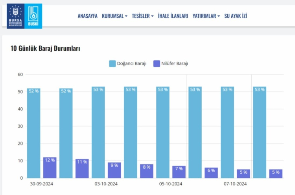This screenshot has width=295, height=195.
Task: Click the 10 Günlük Baraj Durumları heading
Action: 45,49
